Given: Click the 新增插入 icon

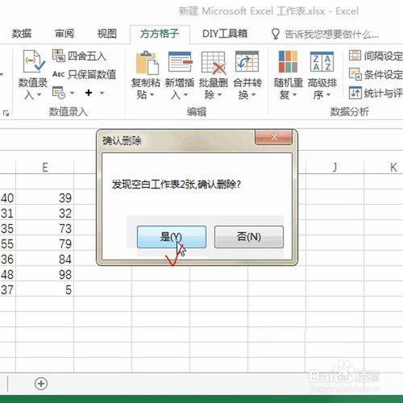Looking at the screenshot, I should point(181,62).
